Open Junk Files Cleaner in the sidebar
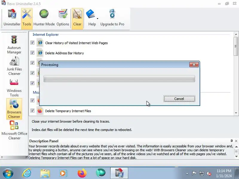This screenshot has width=239, height=179. tap(14, 66)
